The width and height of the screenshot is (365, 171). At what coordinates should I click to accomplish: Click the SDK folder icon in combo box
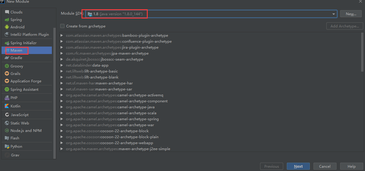pos(90,14)
